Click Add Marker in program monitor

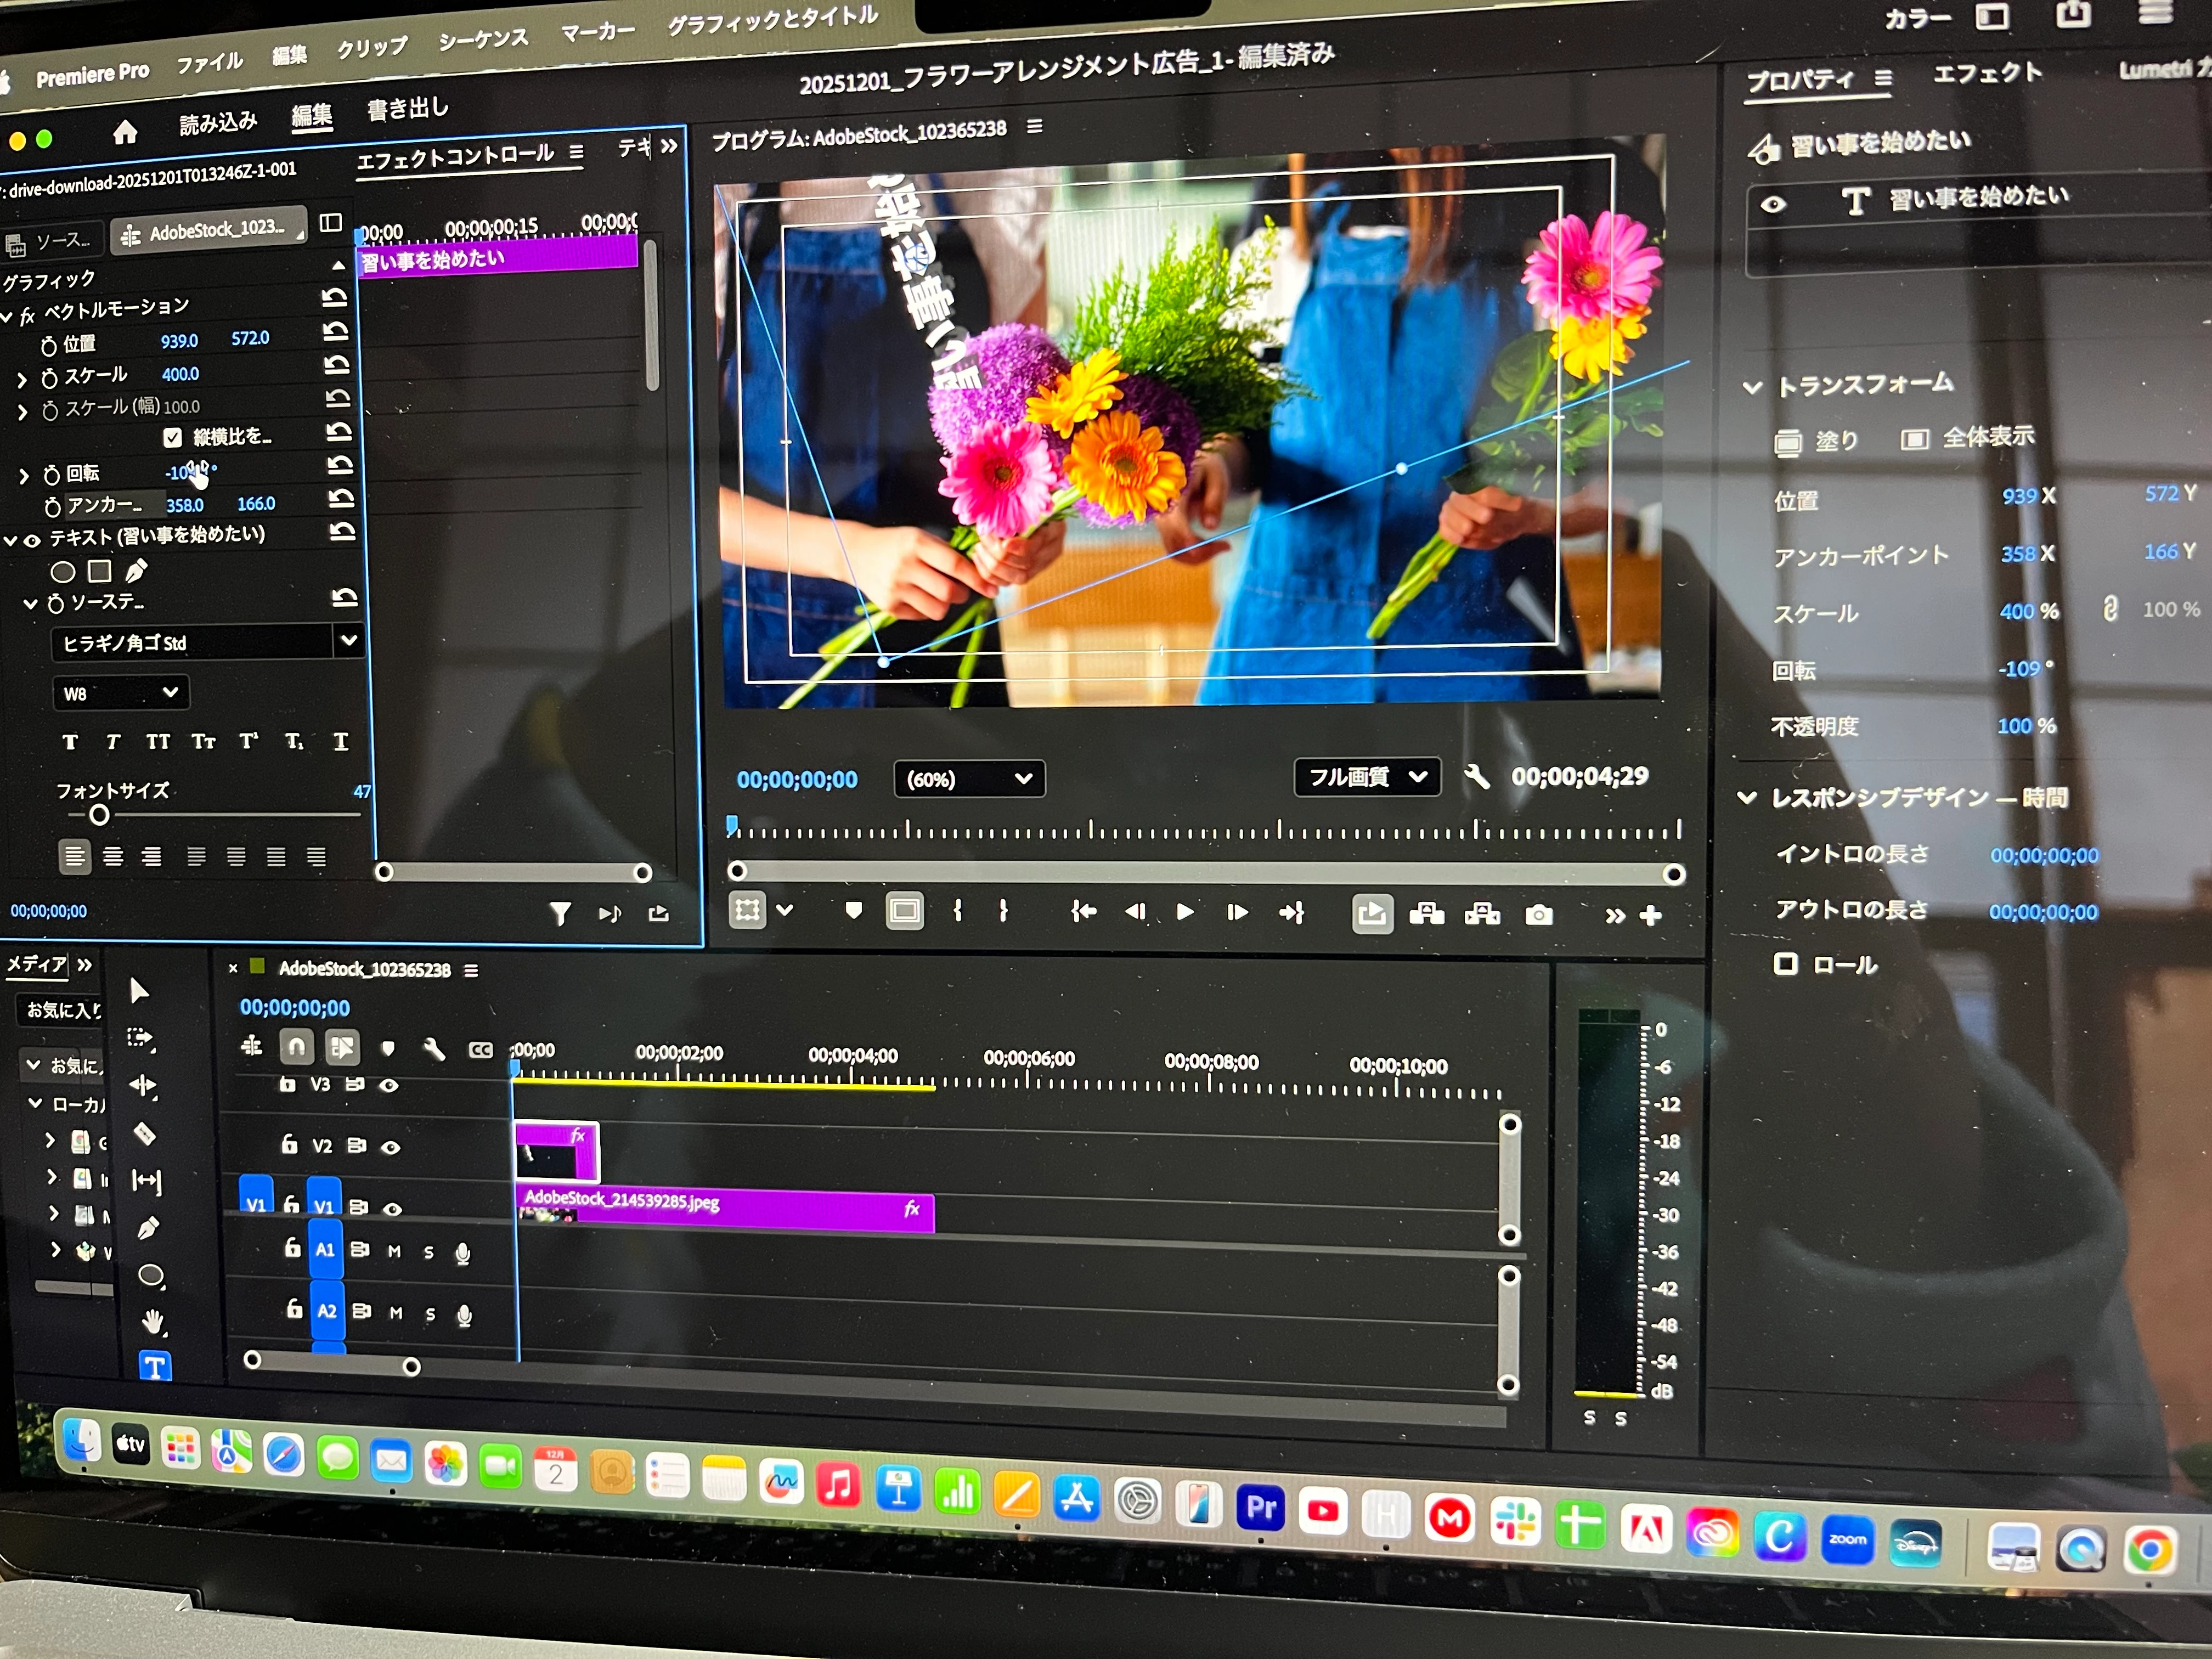(x=853, y=911)
